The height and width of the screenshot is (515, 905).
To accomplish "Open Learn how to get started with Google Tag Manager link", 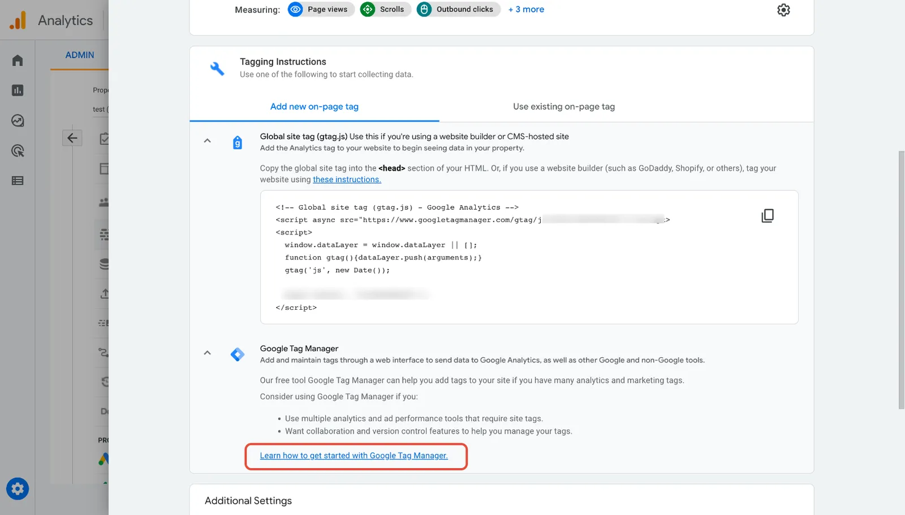I will click(354, 456).
